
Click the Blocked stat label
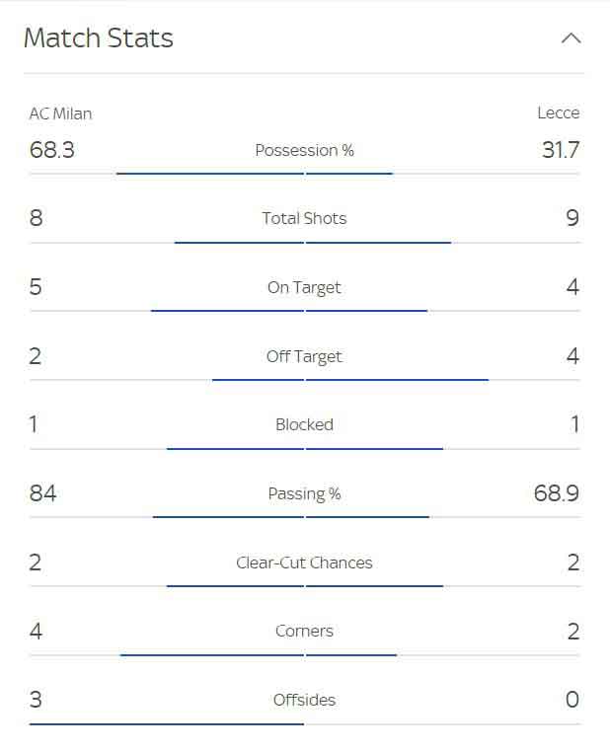[304, 424]
